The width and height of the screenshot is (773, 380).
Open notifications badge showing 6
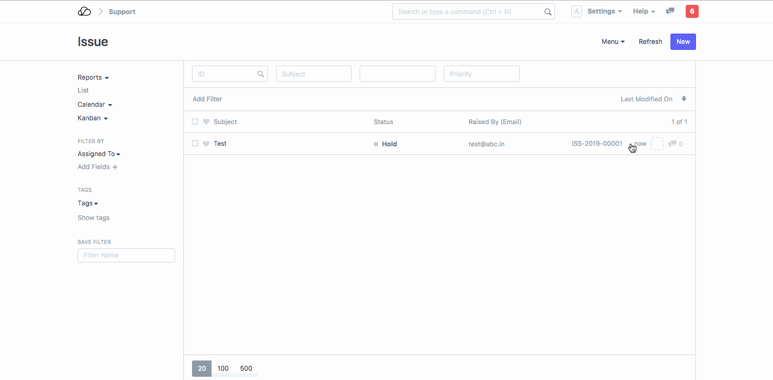692,11
